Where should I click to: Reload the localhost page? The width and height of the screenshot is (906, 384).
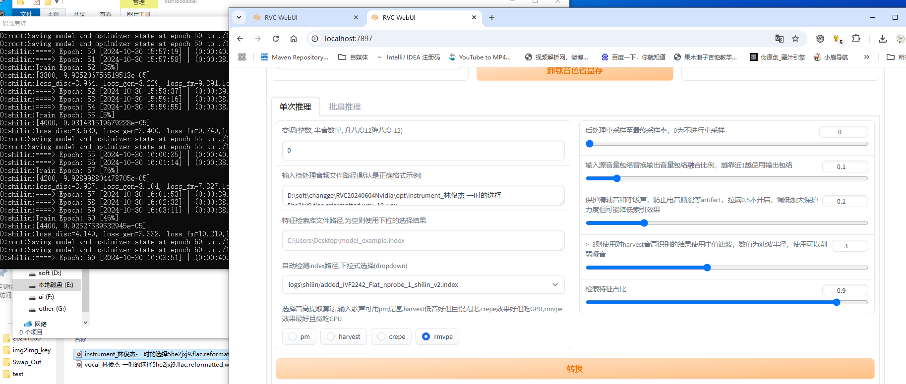tap(276, 39)
